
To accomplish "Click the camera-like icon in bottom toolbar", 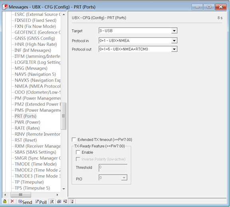I will coord(59,201).
